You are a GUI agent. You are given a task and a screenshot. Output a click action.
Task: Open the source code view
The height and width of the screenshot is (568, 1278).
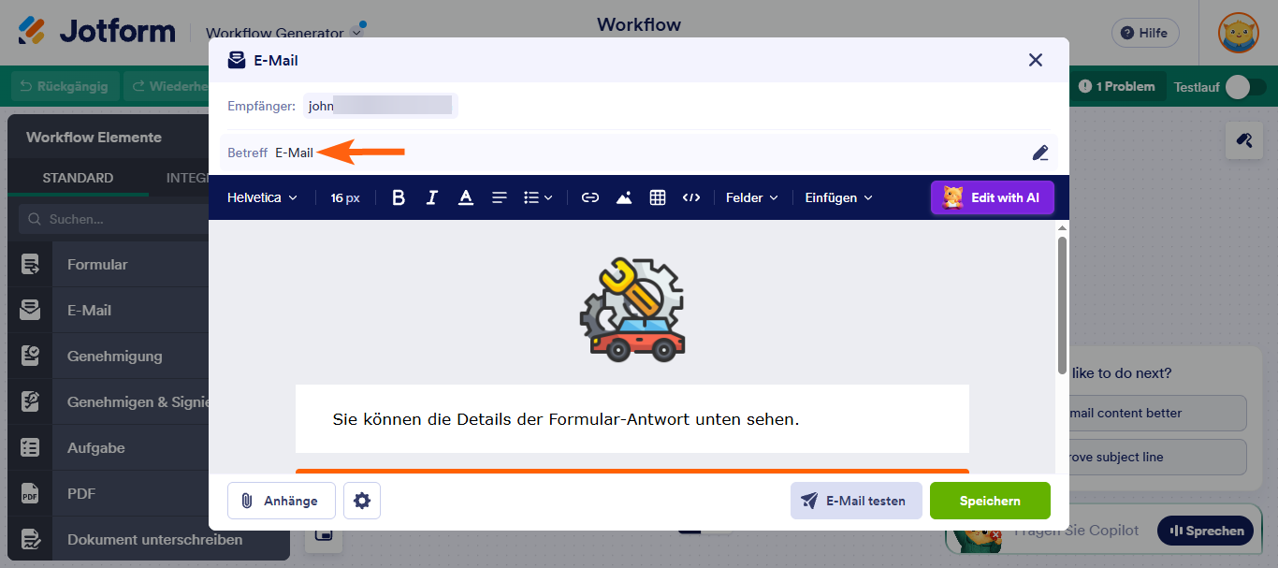[x=691, y=197]
